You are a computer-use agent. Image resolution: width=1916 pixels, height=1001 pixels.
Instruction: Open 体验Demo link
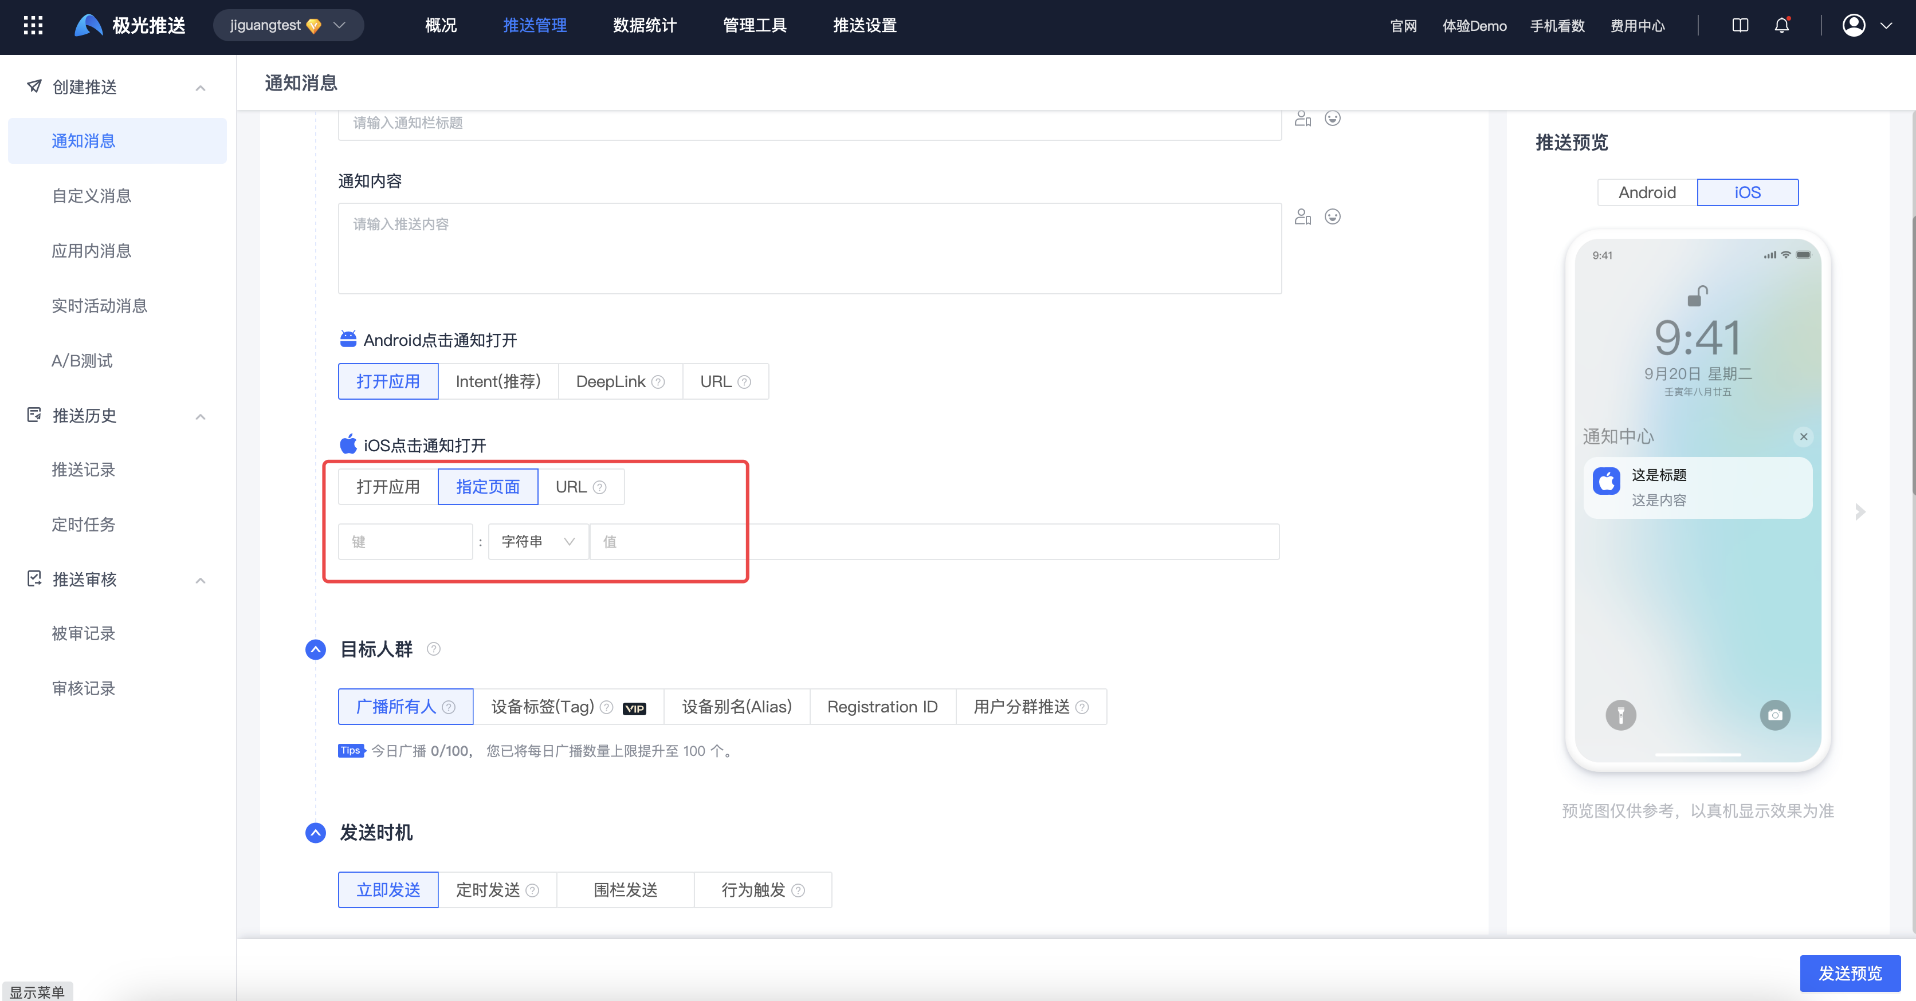(1474, 26)
